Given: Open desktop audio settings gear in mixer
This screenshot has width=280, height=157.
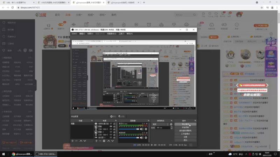Looking at the screenshot, I should [146, 137].
